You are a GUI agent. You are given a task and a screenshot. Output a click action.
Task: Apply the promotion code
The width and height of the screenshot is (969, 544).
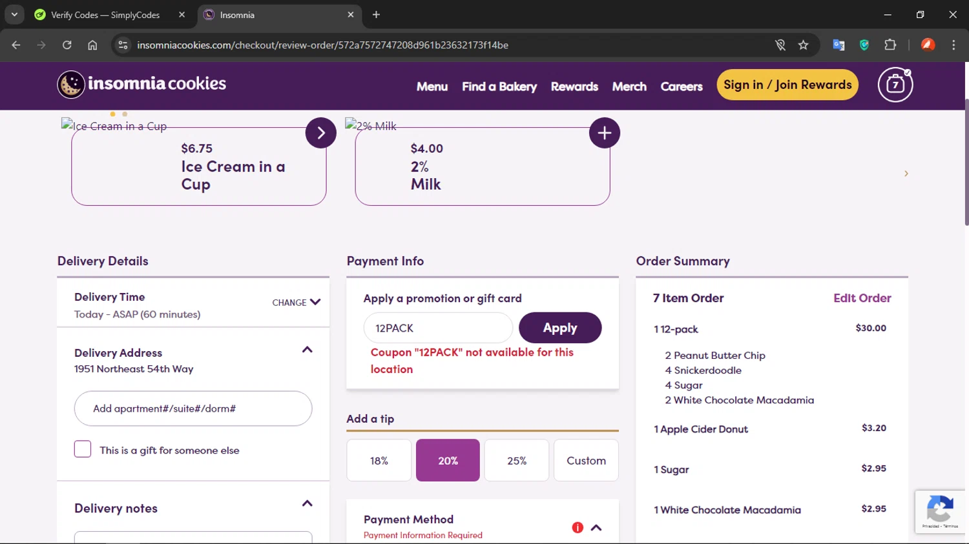560,328
